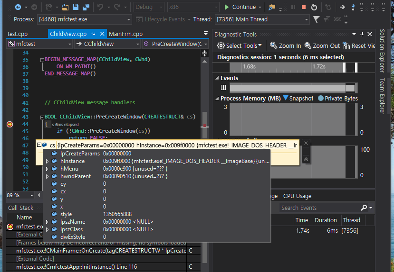The image size is (394, 272).
Task: Click the thread filter funnel icon
Action: tap(316, 19)
